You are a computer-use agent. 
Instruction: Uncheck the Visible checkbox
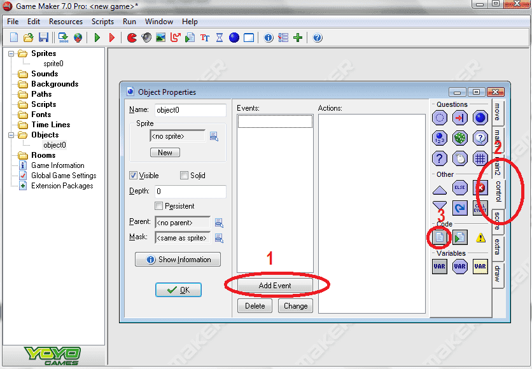pos(134,176)
